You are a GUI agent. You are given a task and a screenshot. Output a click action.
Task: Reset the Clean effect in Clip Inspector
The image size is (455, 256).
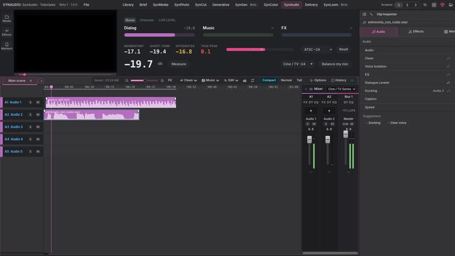pos(448,59)
